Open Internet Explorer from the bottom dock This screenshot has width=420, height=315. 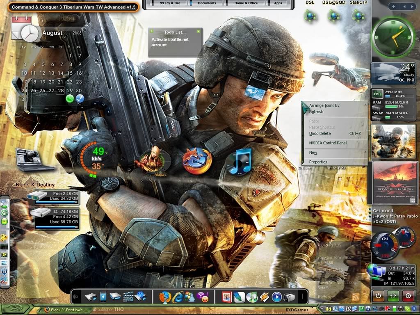point(178,297)
